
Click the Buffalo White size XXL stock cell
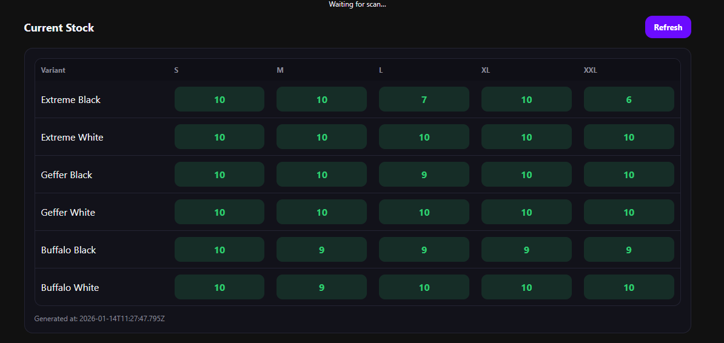click(629, 287)
